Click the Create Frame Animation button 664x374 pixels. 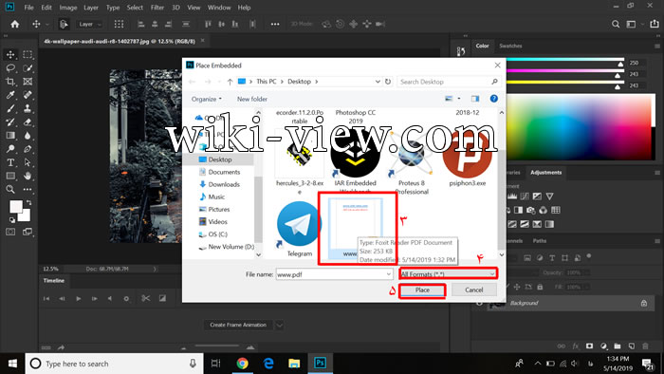tap(238, 326)
